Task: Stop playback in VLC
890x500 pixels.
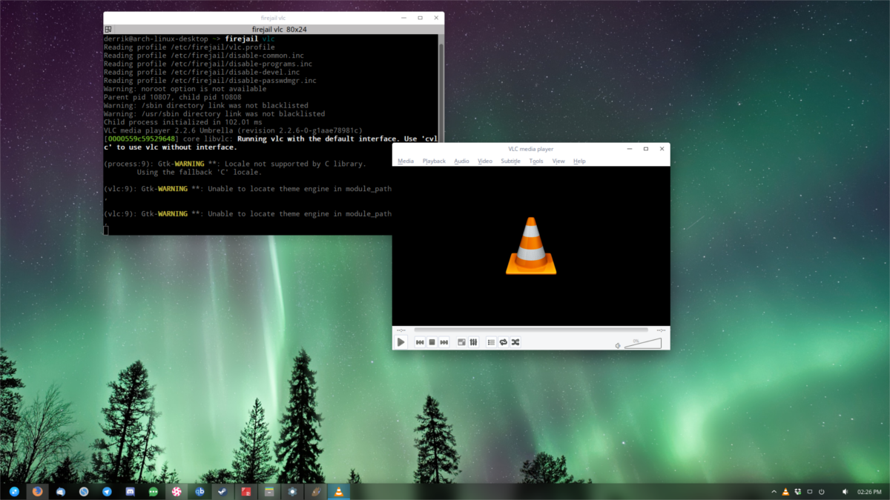Action: tap(432, 342)
